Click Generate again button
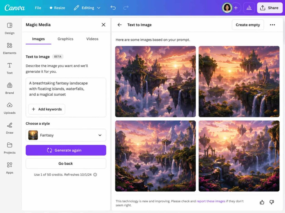Viewport: 285px width, 213px height. pyautogui.click(x=66, y=150)
